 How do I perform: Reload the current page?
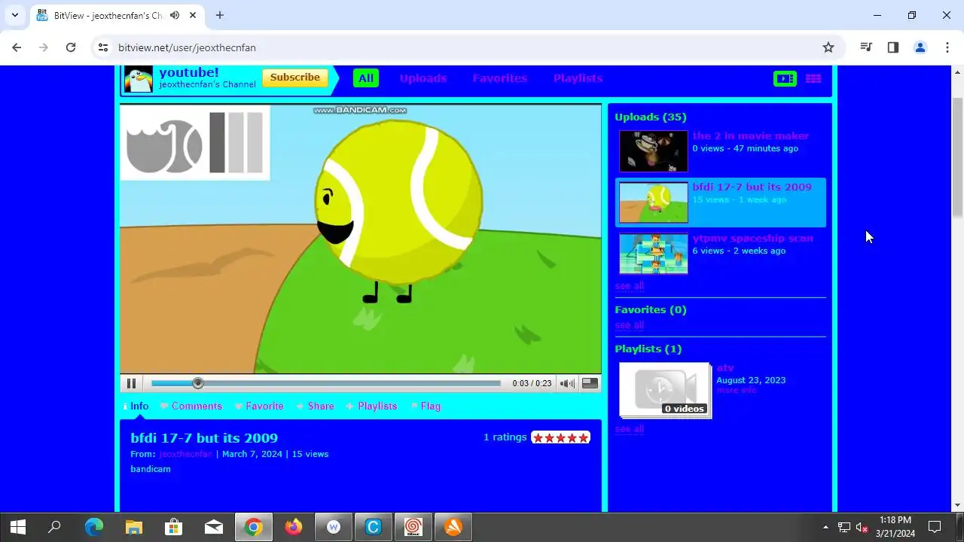pos(71,47)
